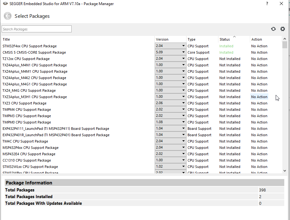The image size is (290, 220).
Task: Click Installed status of STM32F4xx package
Action: (226, 46)
